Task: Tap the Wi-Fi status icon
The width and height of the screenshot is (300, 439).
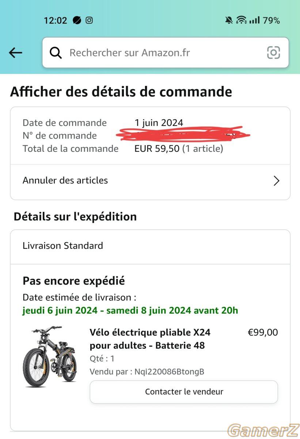Action: tap(241, 20)
